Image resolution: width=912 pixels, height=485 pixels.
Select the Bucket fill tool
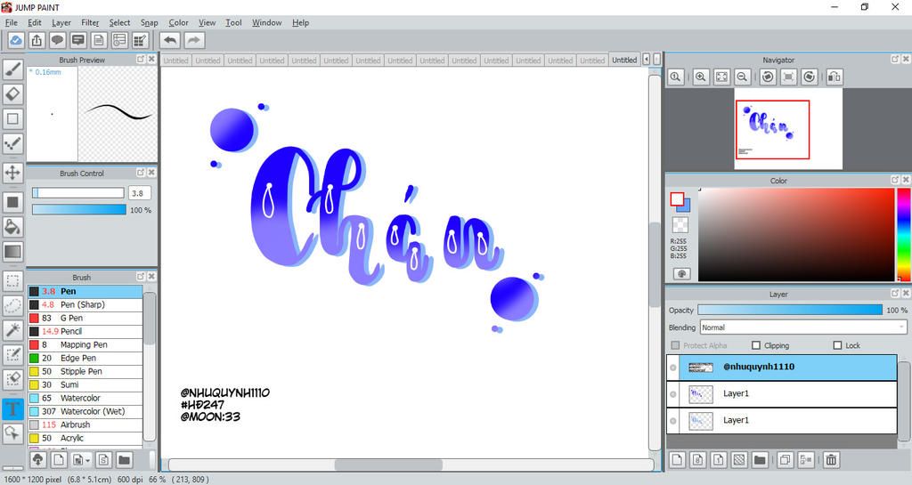tap(12, 227)
